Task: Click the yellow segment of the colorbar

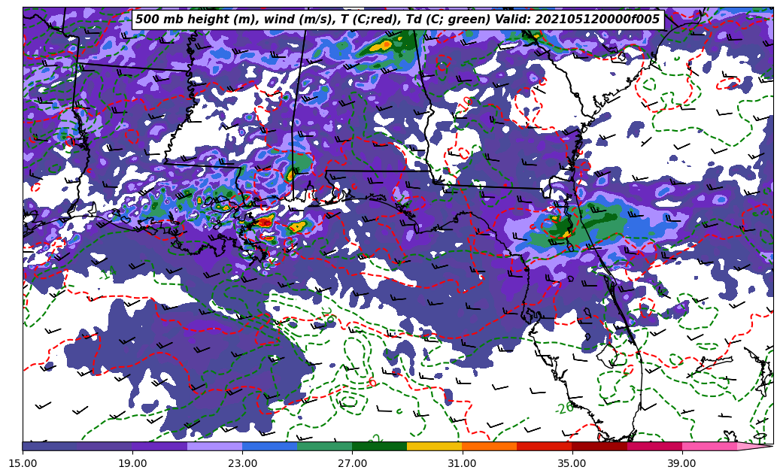Action: [434, 446]
